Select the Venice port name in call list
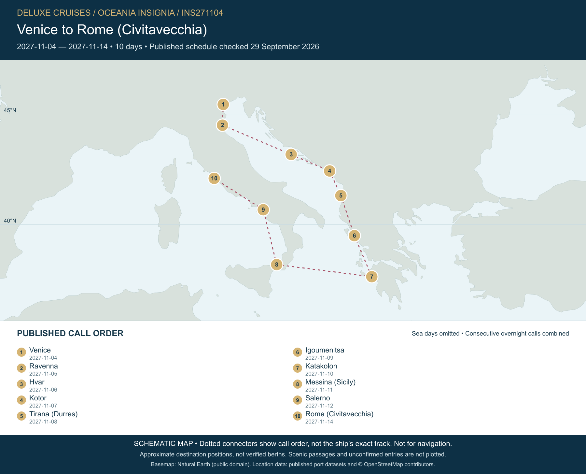Screen dimensions: 586x474 40,350
